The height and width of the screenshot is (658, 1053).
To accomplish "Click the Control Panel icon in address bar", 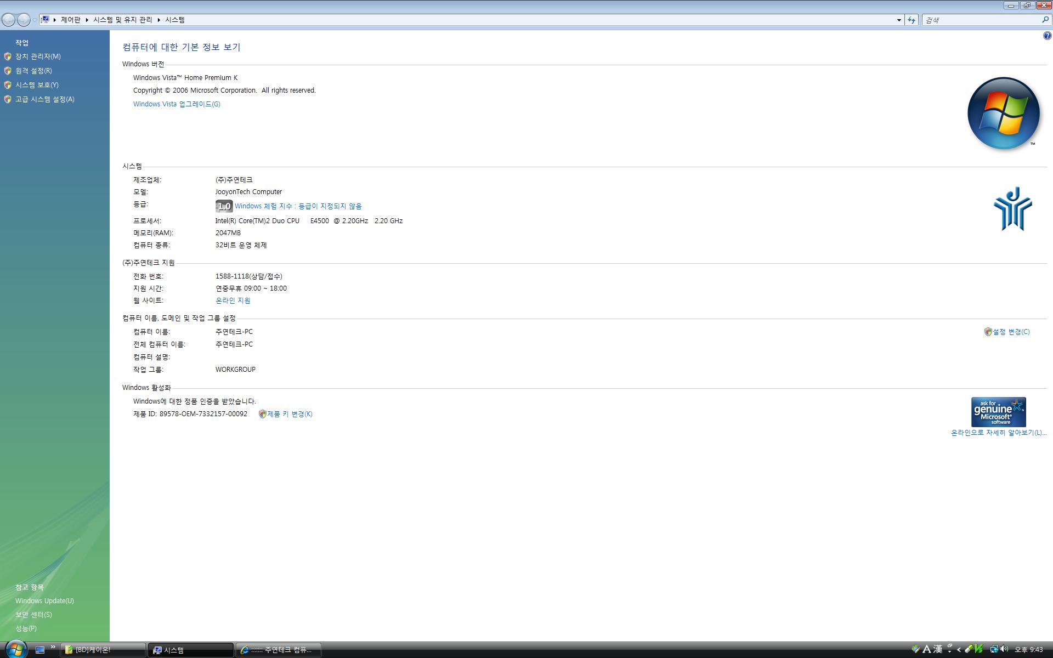I will (x=46, y=20).
